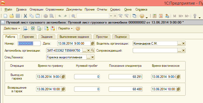Switch to the Задание tab
The width and height of the screenshot is (203, 103).
(x=47, y=37)
